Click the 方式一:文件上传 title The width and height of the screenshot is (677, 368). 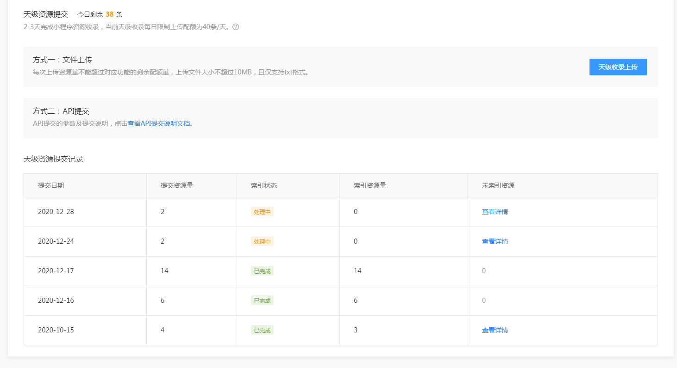pos(63,60)
